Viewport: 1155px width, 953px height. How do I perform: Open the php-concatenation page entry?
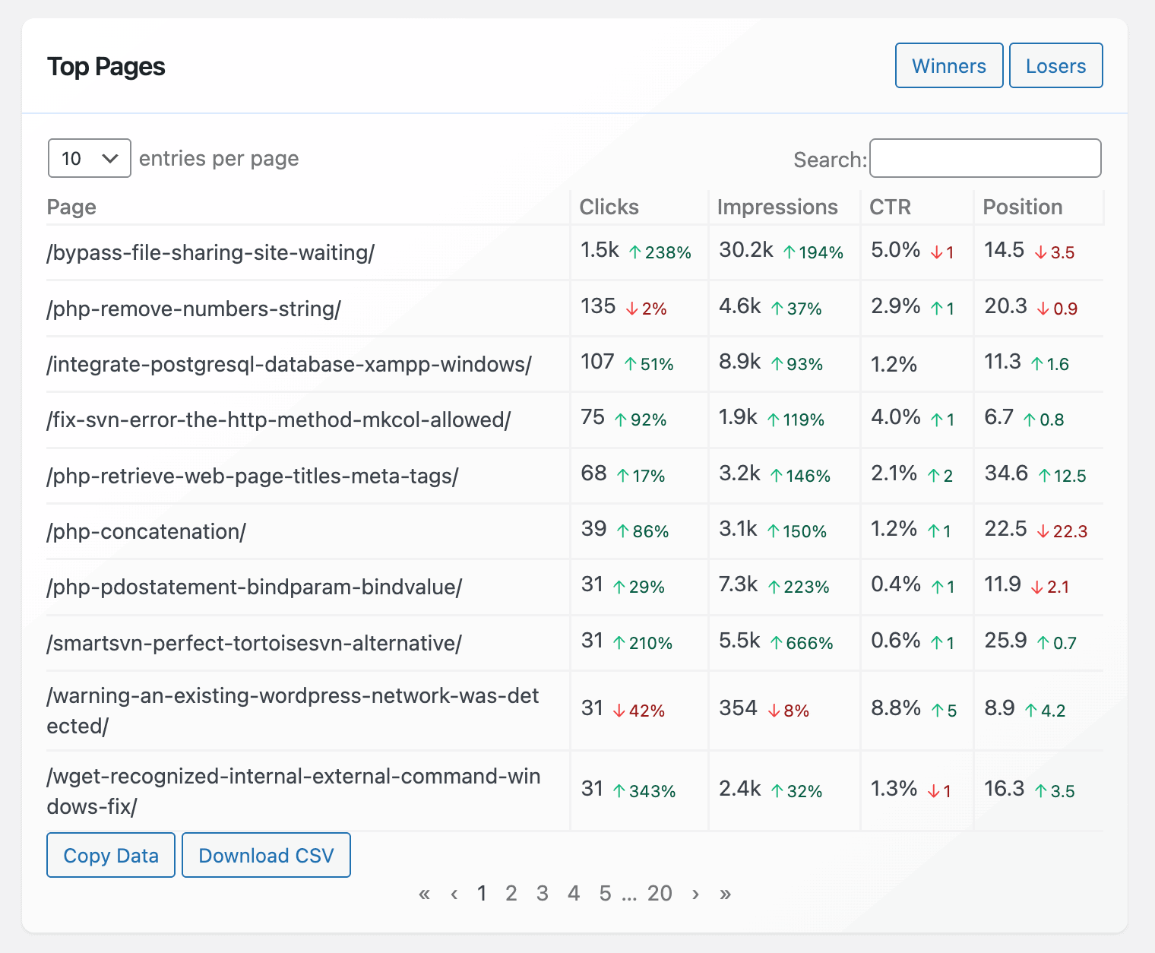click(145, 531)
